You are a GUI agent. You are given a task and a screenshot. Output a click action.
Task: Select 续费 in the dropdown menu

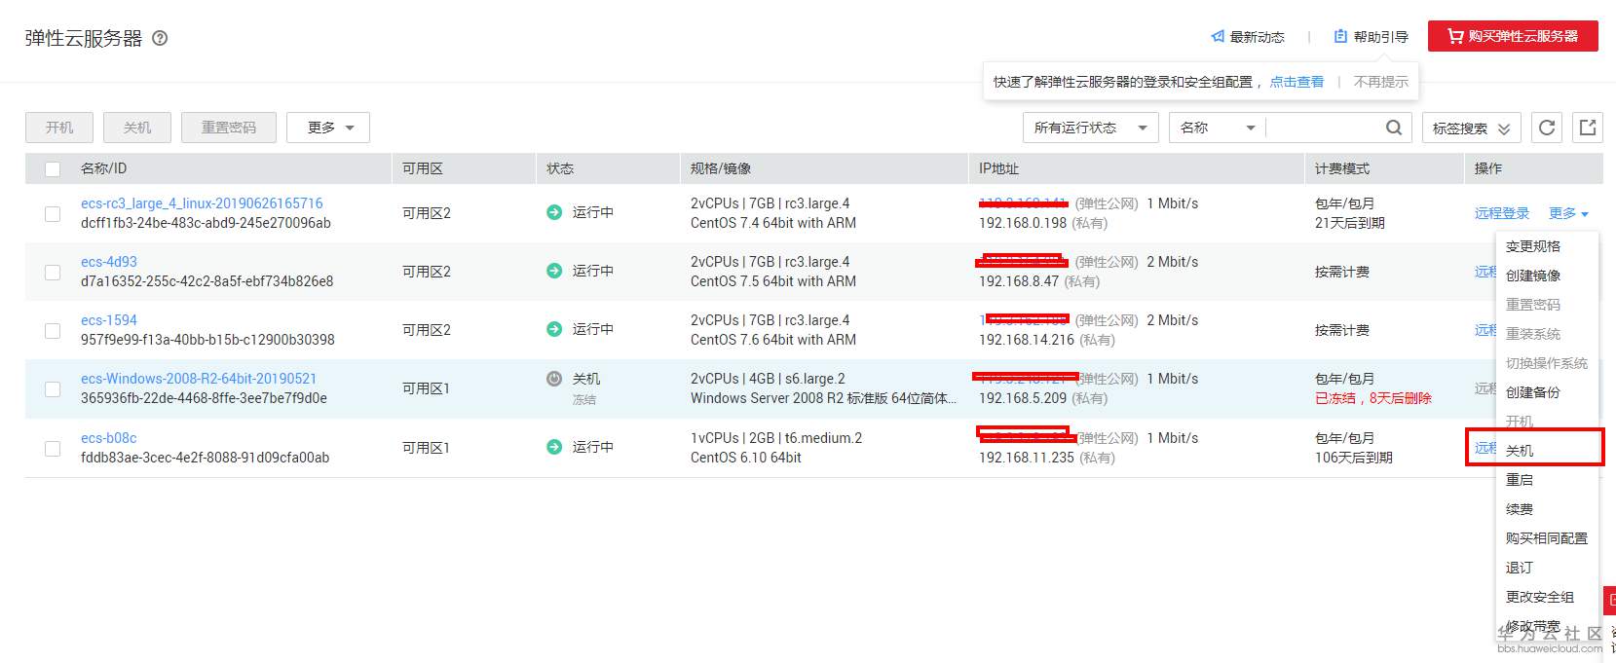pyautogui.click(x=1520, y=509)
